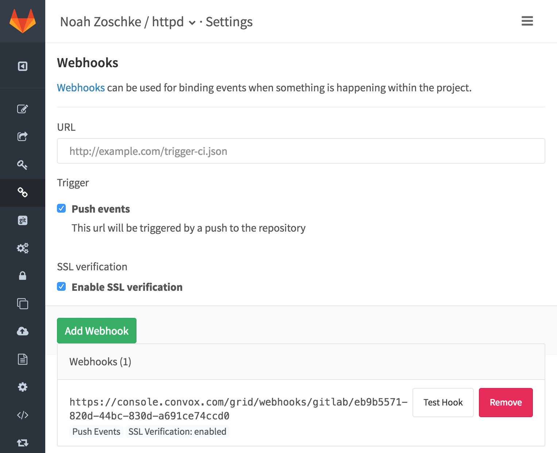Open project editing via the pencil icon

pyautogui.click(x=23, y=109)
